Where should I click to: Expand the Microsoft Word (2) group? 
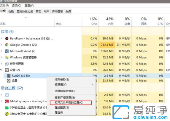coord(1,51)
